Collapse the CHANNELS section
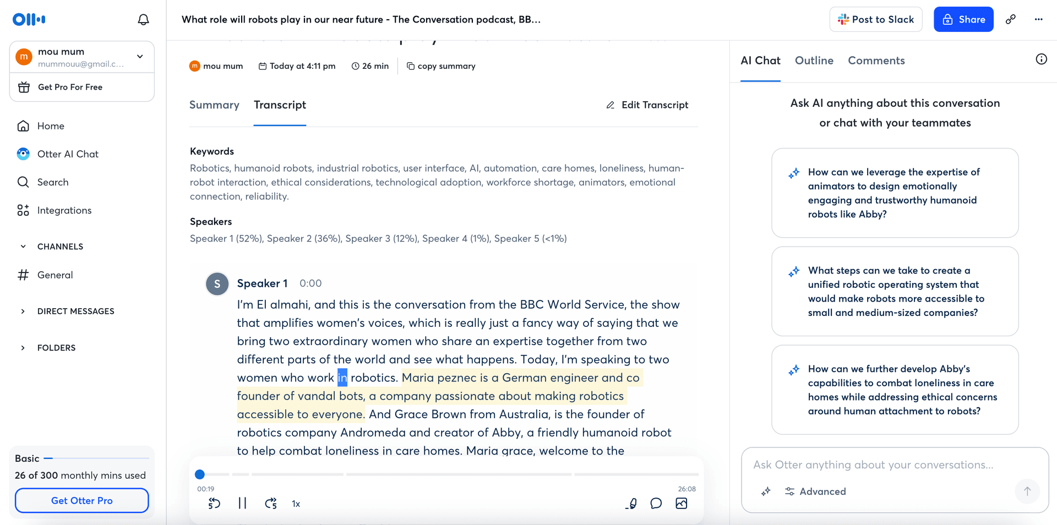The image size is (1057, 525). pos(23,247)
